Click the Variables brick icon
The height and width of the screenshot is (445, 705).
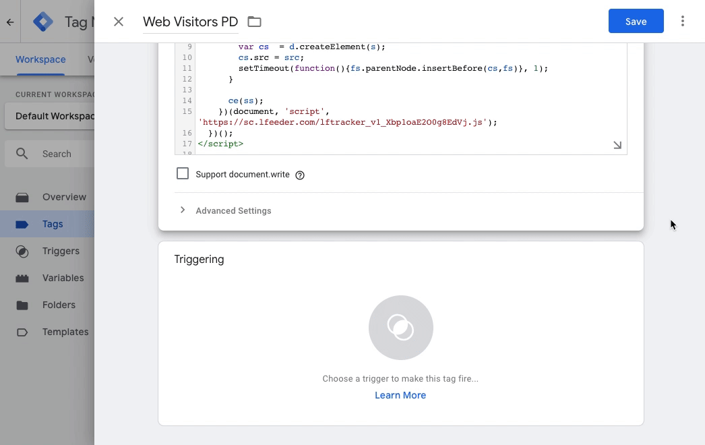[x=22, y=278]
